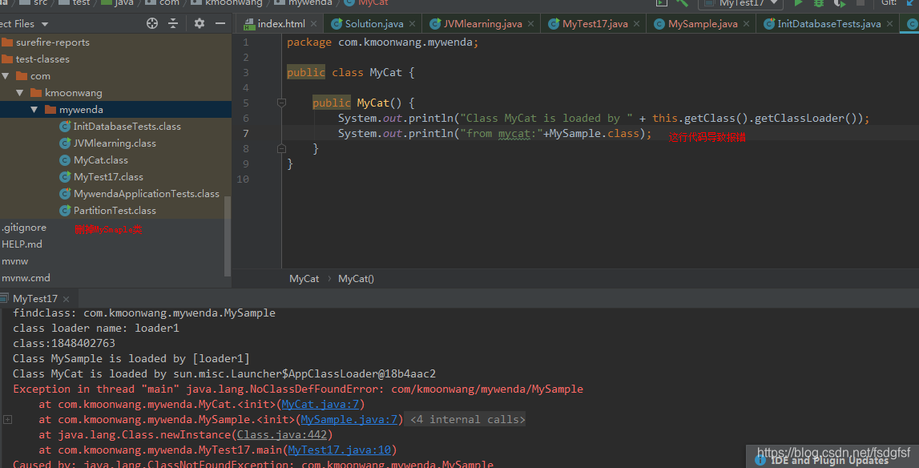Close the MyTest17 run console tab

tap(67, 299)
